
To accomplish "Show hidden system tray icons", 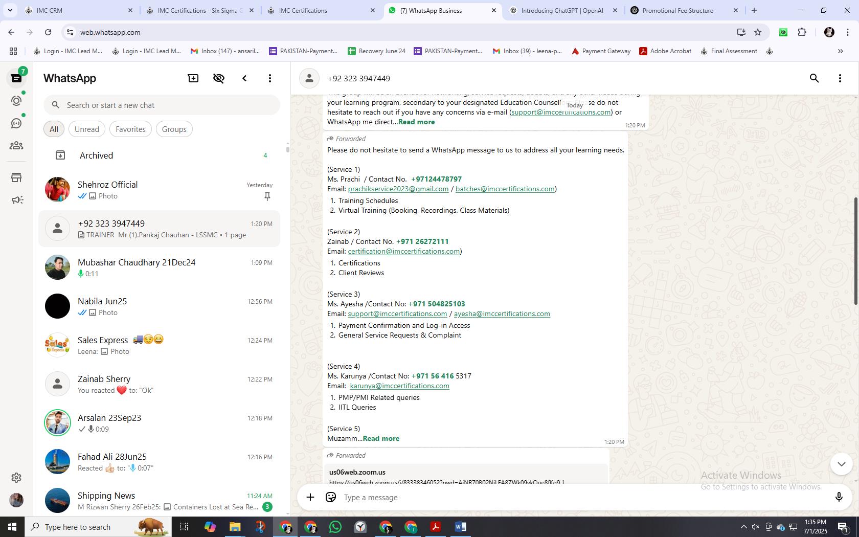I will [x=743, y=527].
